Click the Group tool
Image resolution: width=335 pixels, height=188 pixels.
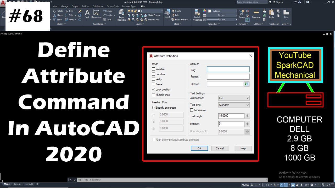[x=242, y=14]
